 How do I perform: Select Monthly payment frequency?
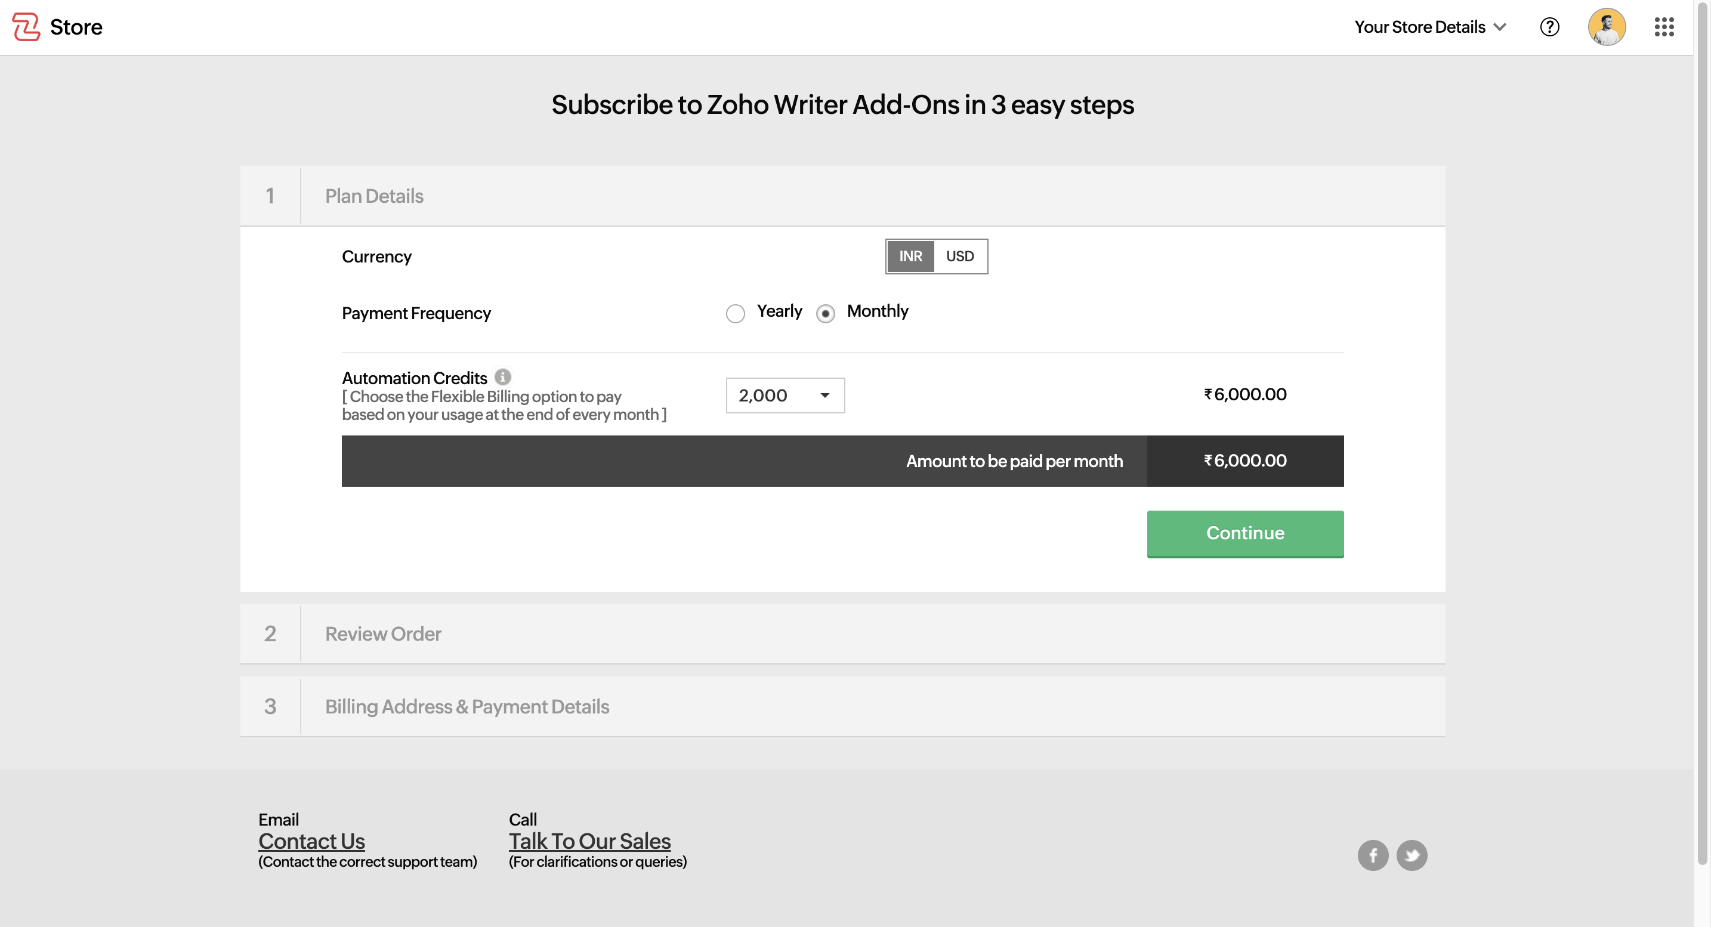point(825,313)
